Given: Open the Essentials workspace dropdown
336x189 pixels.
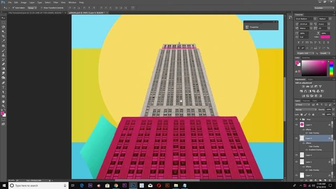Looking at the screenshot, I should pos(324,8).
